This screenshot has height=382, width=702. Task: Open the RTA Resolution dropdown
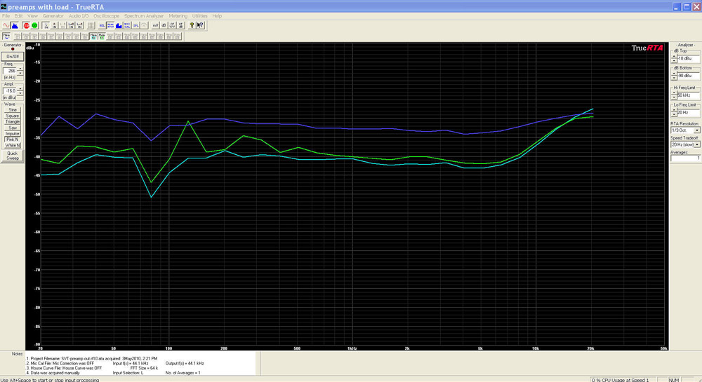[x=696, y=130]
